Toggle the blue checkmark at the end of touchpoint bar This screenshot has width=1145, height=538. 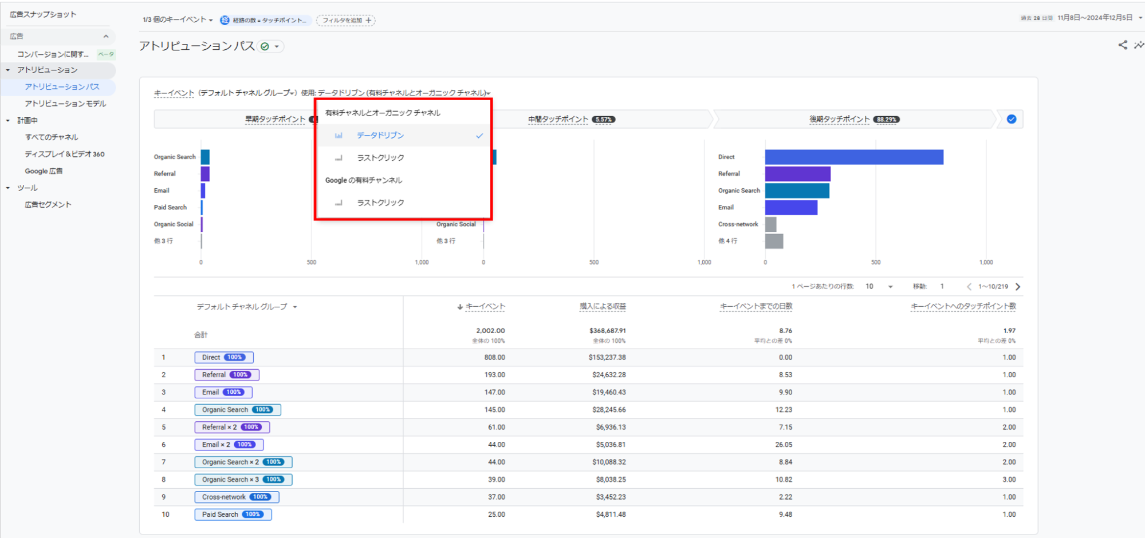tap(1012, 119)
